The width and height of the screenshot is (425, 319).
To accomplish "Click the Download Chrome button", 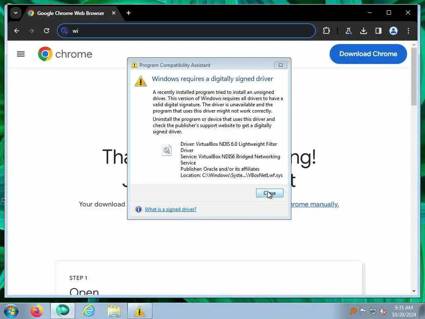I will (x=368, y=54).
